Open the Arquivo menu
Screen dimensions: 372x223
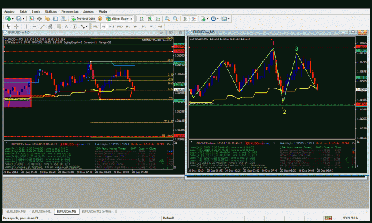coord(10,11)
